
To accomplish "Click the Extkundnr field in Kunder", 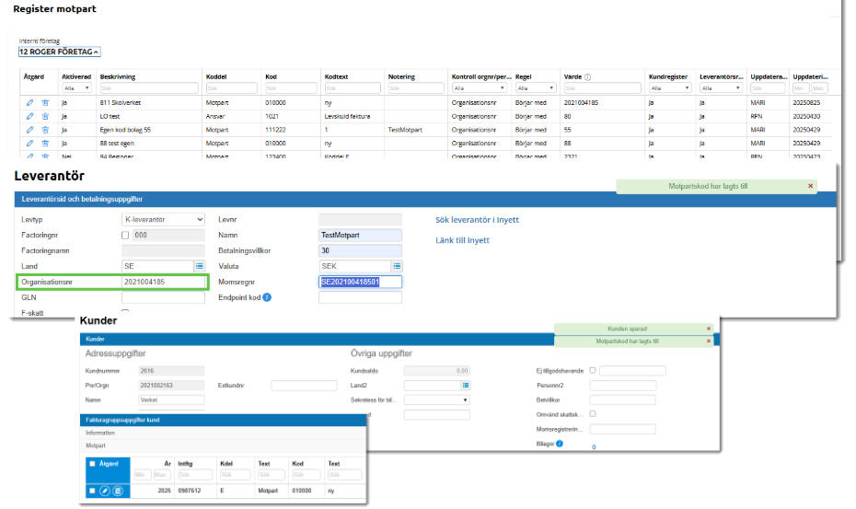I will coord(304,386).
